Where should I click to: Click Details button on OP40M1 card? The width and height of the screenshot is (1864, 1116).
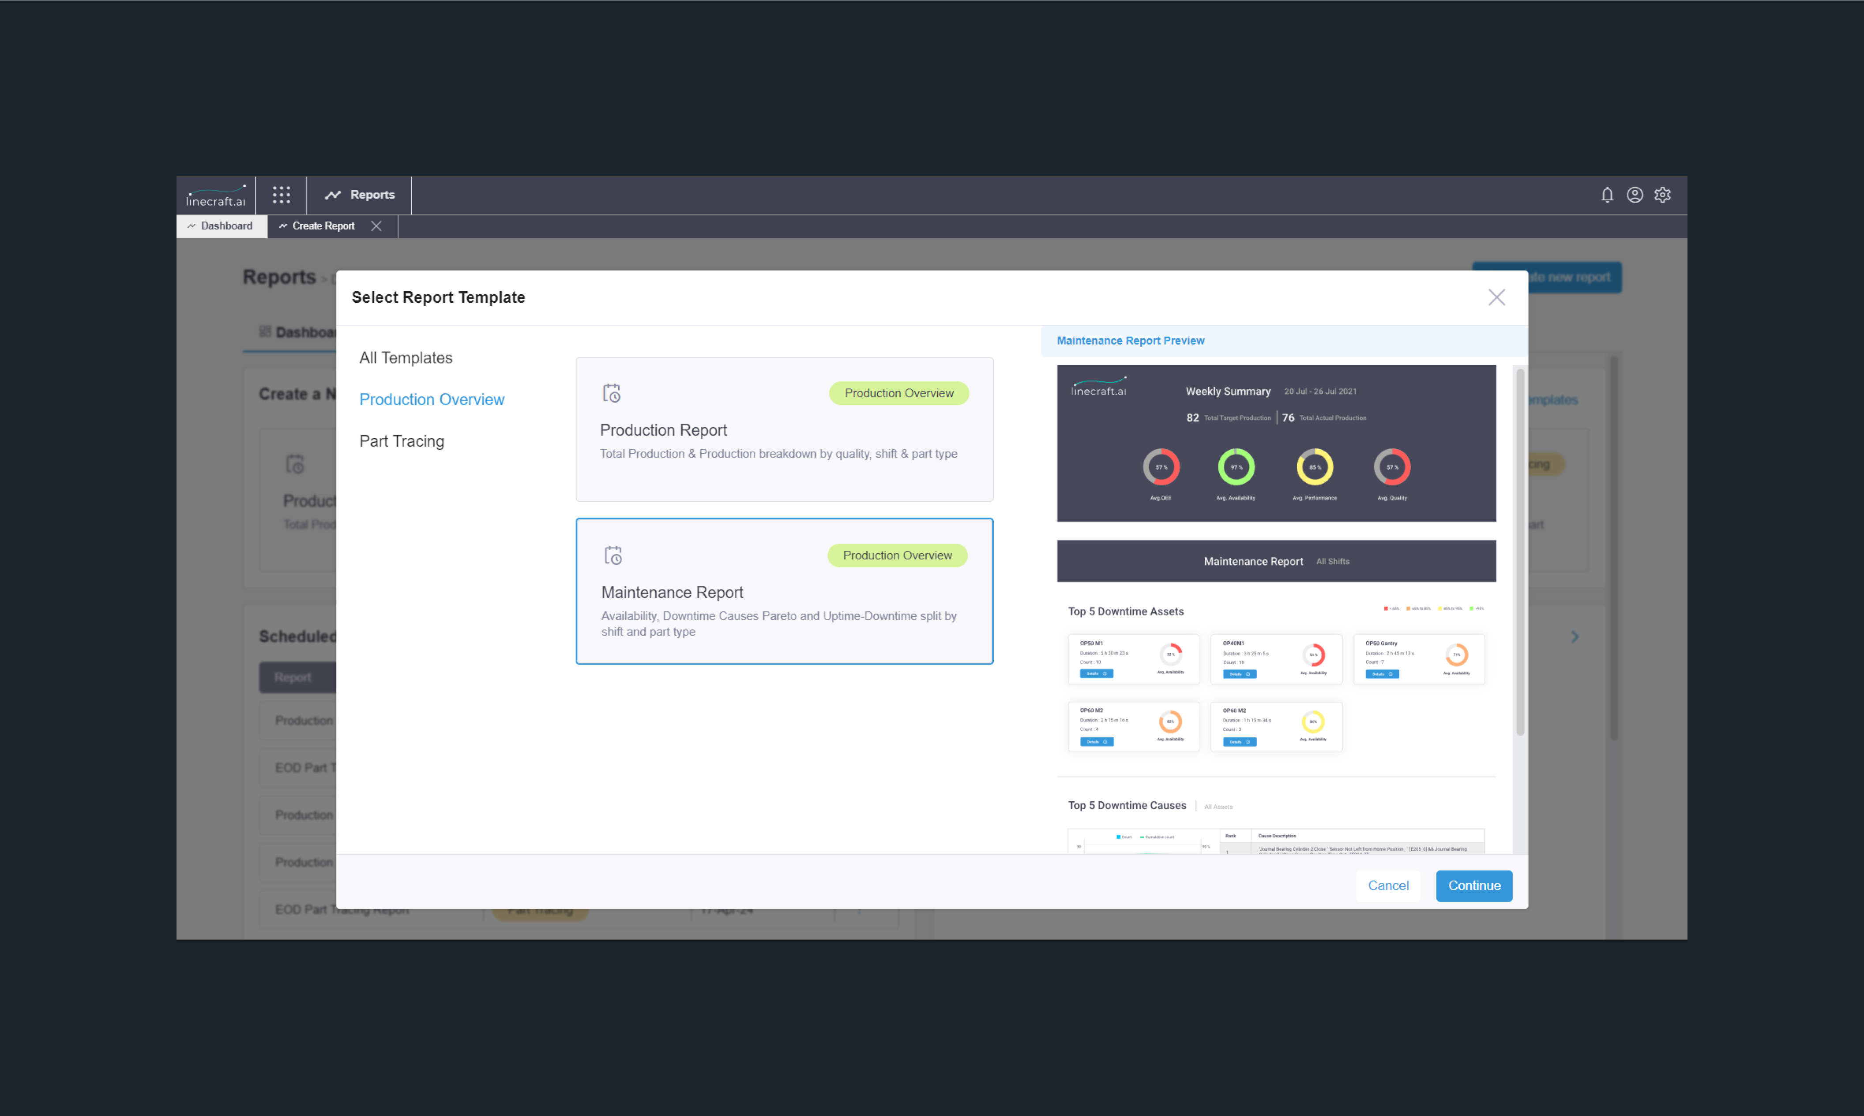point(1239,674)
